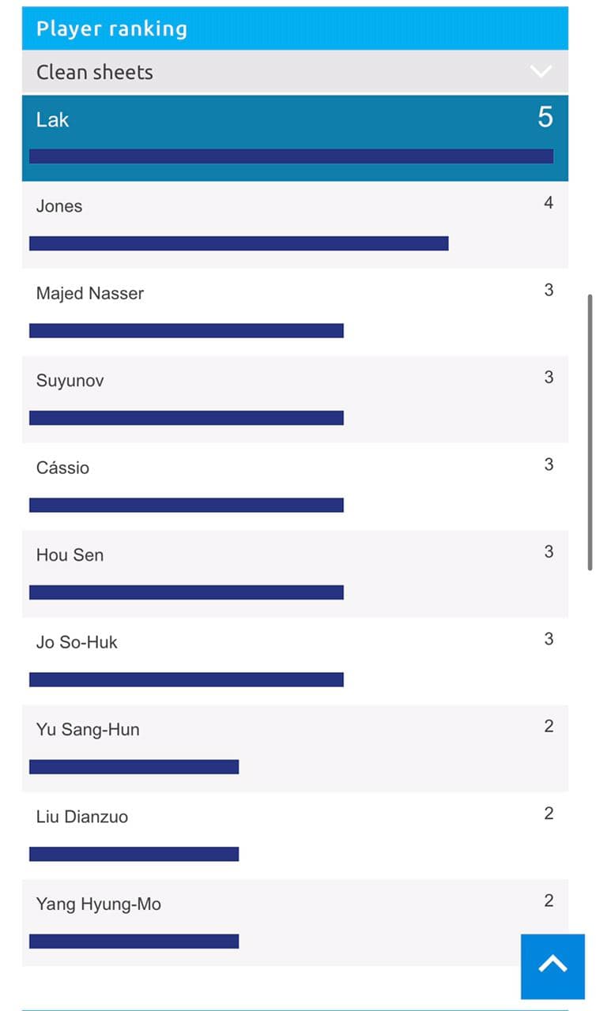
Task: Click Lak's clean sheet count of 5
Action: tap(545, 118)
